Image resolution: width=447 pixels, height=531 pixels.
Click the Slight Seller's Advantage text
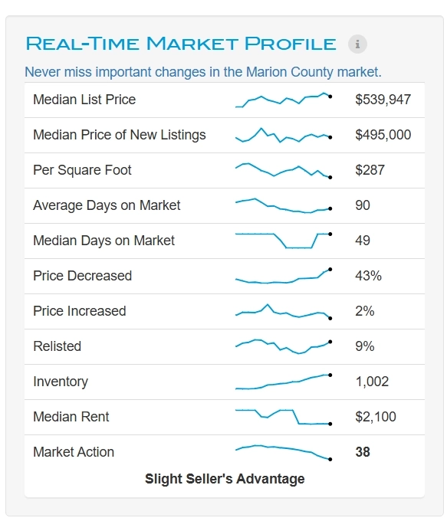pos(225,479)
